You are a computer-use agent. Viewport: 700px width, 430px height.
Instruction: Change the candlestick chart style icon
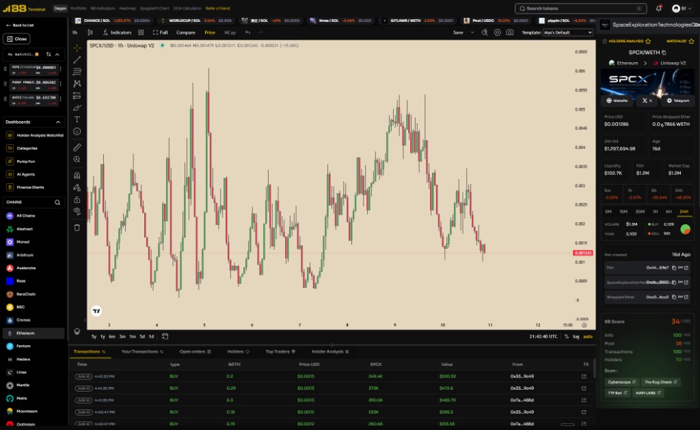90,32
